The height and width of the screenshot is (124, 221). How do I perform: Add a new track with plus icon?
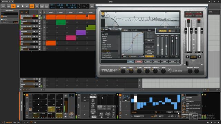click(31, 52)
